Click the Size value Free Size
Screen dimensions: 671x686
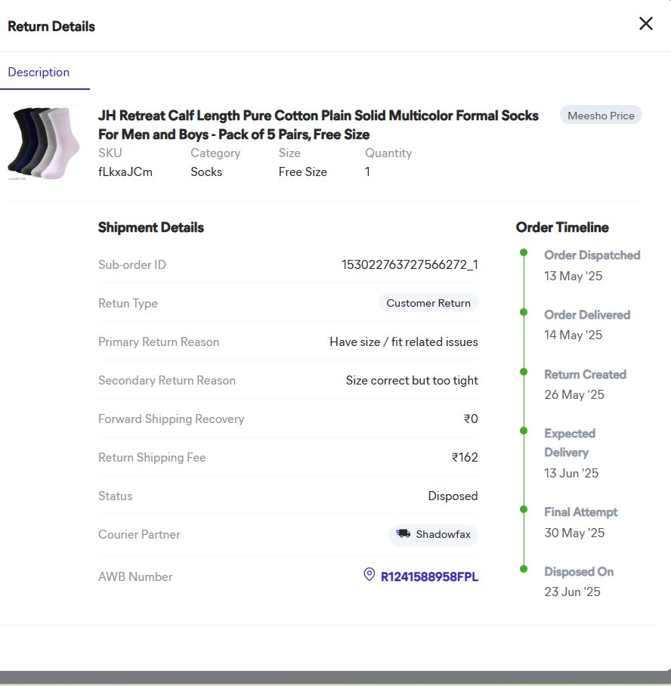click(302, 172)
